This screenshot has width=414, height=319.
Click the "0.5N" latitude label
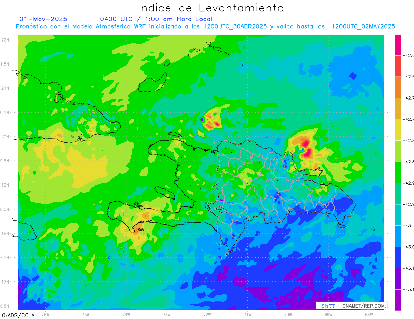[x=5, y=113]
